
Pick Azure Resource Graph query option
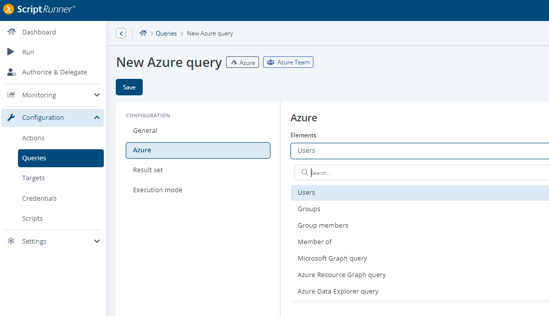tap(342, 275)
